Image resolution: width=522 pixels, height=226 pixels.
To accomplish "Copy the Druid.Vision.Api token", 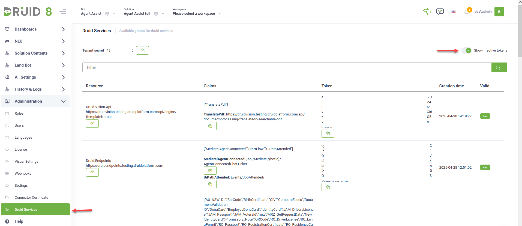I will (328, 133).
